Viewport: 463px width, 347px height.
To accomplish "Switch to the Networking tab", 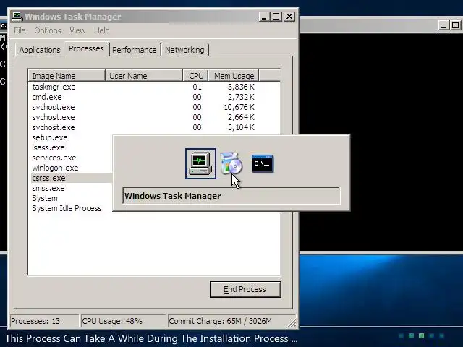I will tap(184, 50).
